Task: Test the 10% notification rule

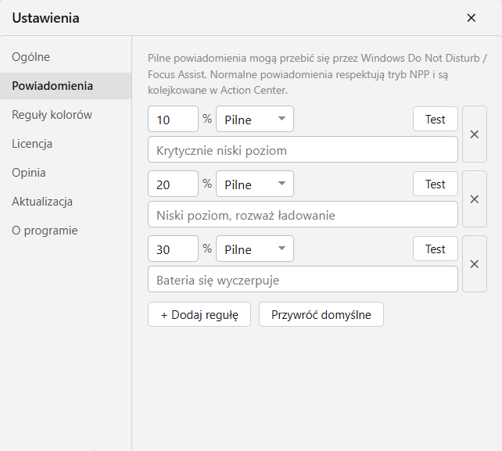Action: pos(436,119)
